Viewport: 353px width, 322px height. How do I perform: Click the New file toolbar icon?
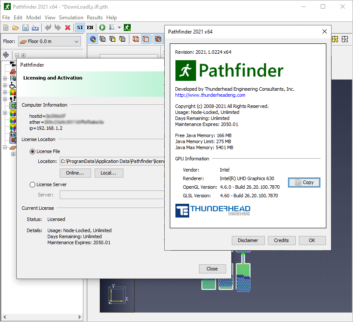pos(6,28)
